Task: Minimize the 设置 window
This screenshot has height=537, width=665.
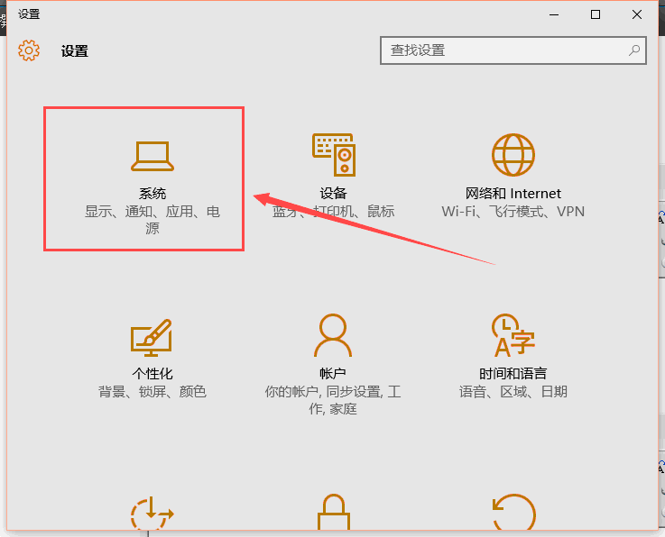Action: coord(554,14)
